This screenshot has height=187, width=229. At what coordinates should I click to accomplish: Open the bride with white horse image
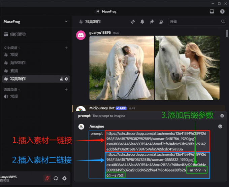point(122,68)
